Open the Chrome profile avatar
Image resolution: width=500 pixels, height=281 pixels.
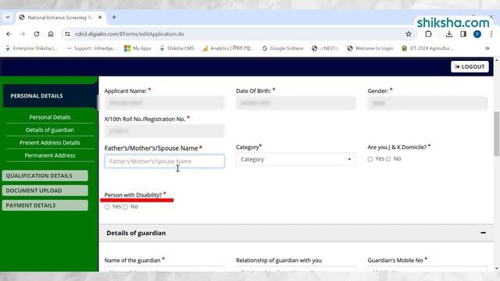click(x=477, y=34)
